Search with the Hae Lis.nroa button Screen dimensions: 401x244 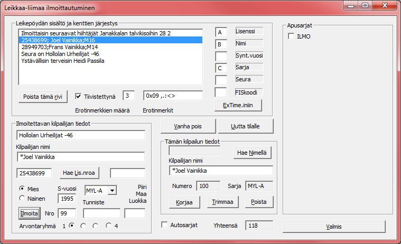pyautogui.click(x=81, y=173)
